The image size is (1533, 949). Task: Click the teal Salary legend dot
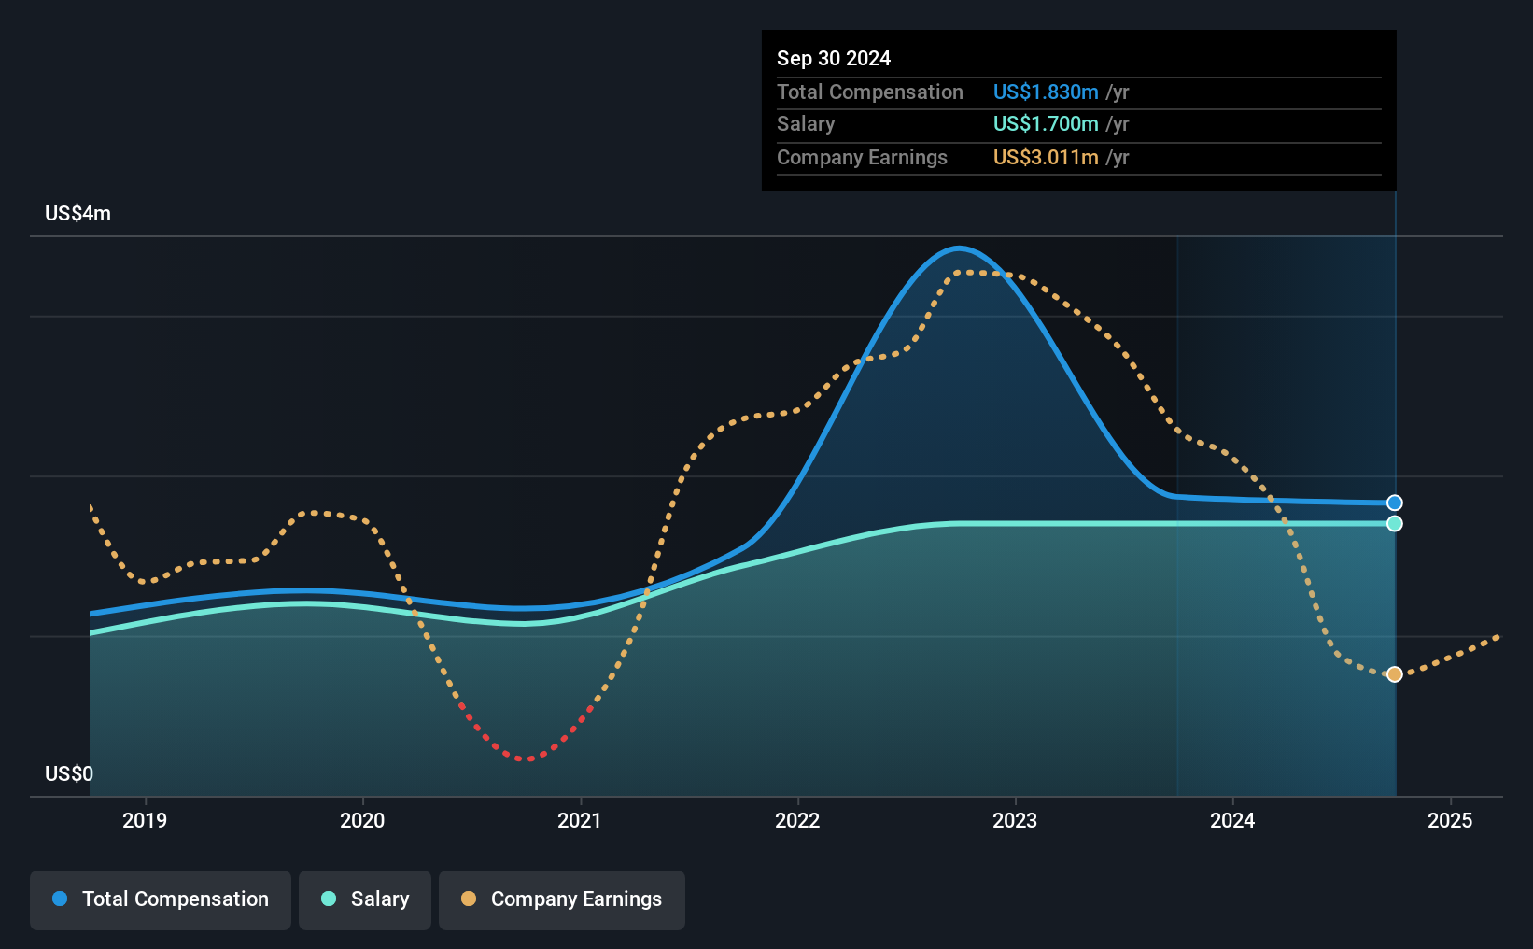point(329,899)
